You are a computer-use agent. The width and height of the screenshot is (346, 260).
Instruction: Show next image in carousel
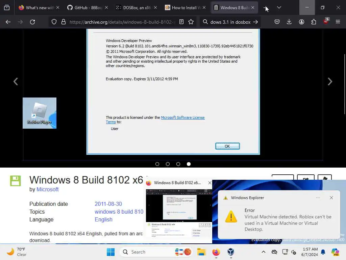pos(330,82)
